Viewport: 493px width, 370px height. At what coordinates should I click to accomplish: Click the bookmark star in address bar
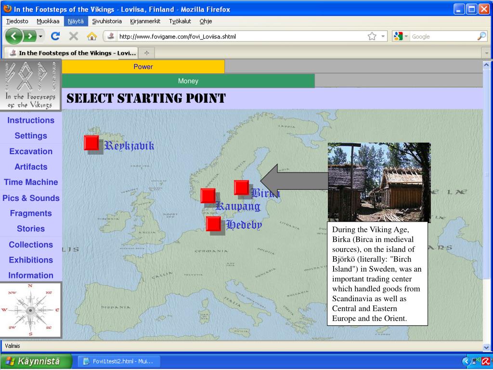coord(372,37)
